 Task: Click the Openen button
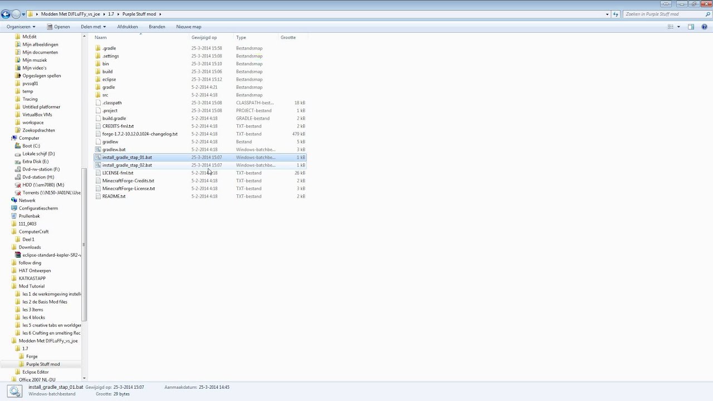click(x=58, y=27)
